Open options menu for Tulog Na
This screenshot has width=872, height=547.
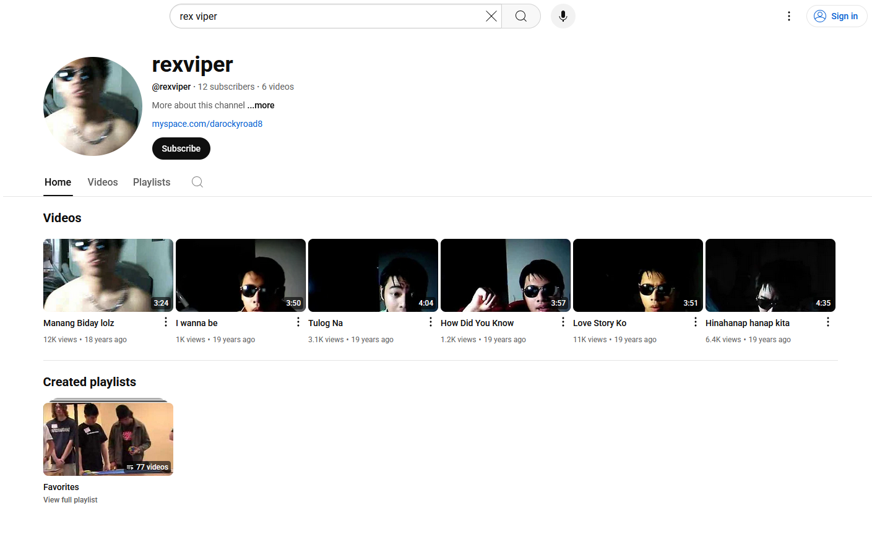pyautogui.click(x=430, y=322)
